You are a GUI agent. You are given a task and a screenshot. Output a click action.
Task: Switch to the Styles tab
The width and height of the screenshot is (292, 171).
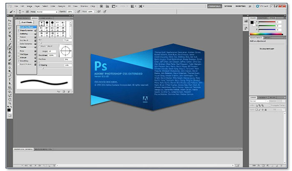point(272,18)
